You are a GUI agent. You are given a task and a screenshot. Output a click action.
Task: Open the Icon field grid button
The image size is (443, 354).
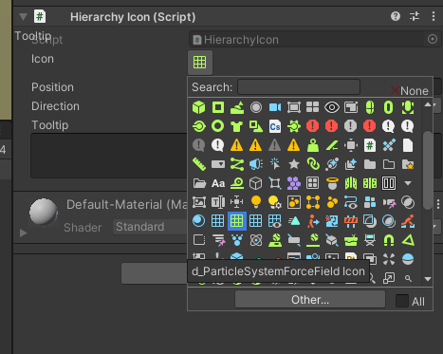tap(200, 63)
